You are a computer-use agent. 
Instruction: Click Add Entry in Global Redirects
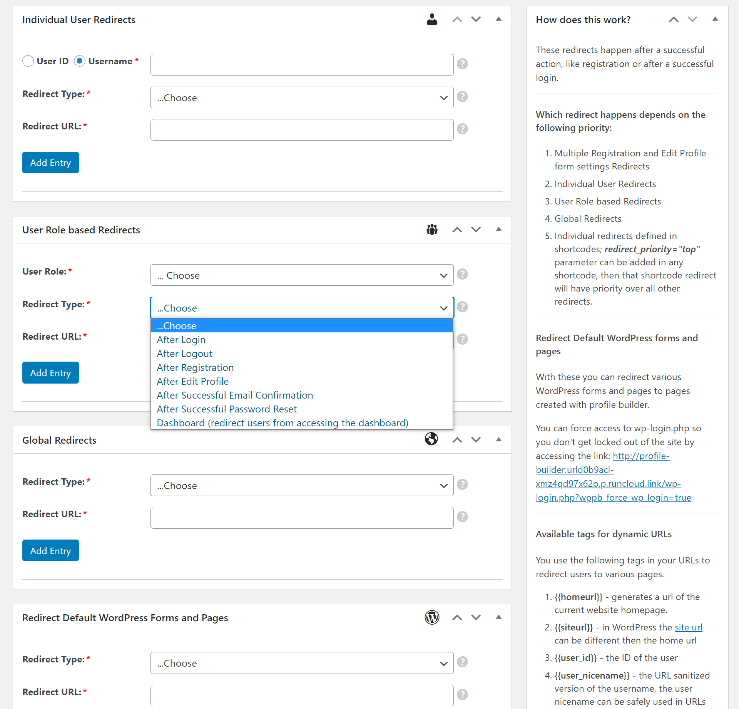[50, 550]
